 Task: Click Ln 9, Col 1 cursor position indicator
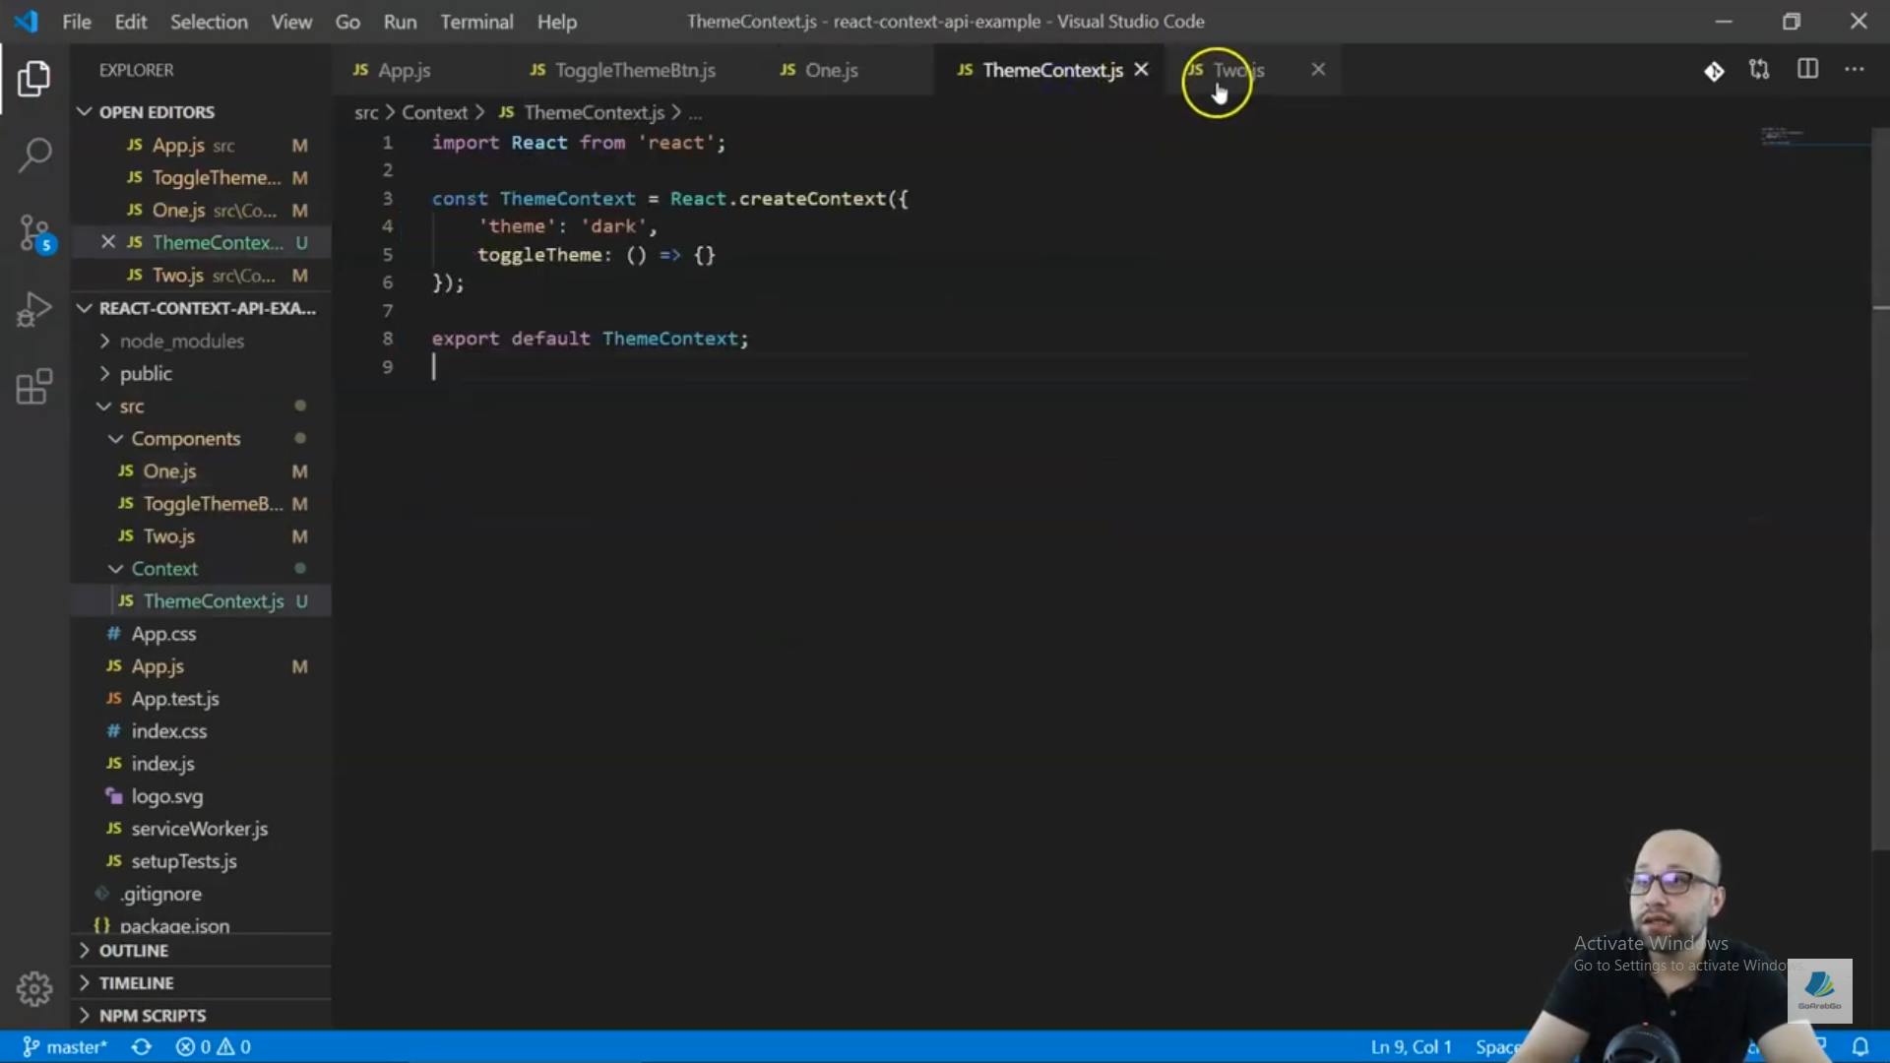tap(1411, 1046)
